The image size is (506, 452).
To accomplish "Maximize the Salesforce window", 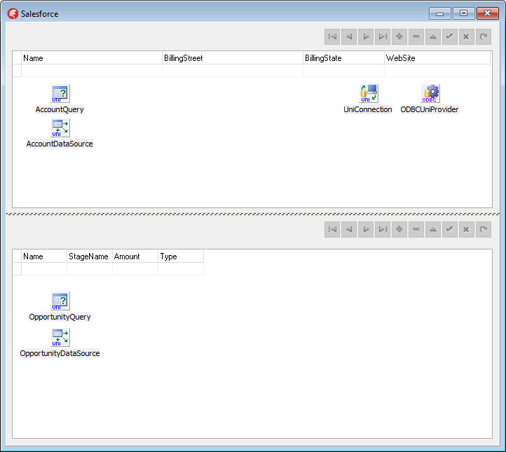I will point(464,13).
